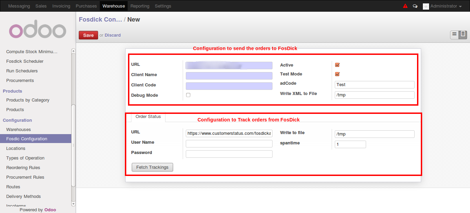Viewport: 470px width, 213px height.
Task: Open Locations in sidebar
Action: click(16, 149)
